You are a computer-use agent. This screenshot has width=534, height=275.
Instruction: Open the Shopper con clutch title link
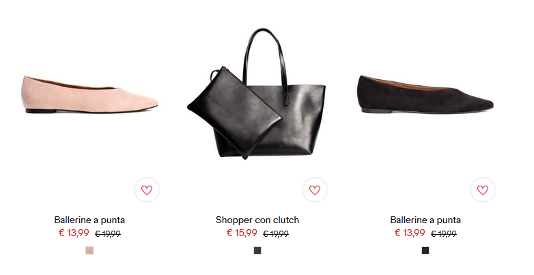point(257,220)
